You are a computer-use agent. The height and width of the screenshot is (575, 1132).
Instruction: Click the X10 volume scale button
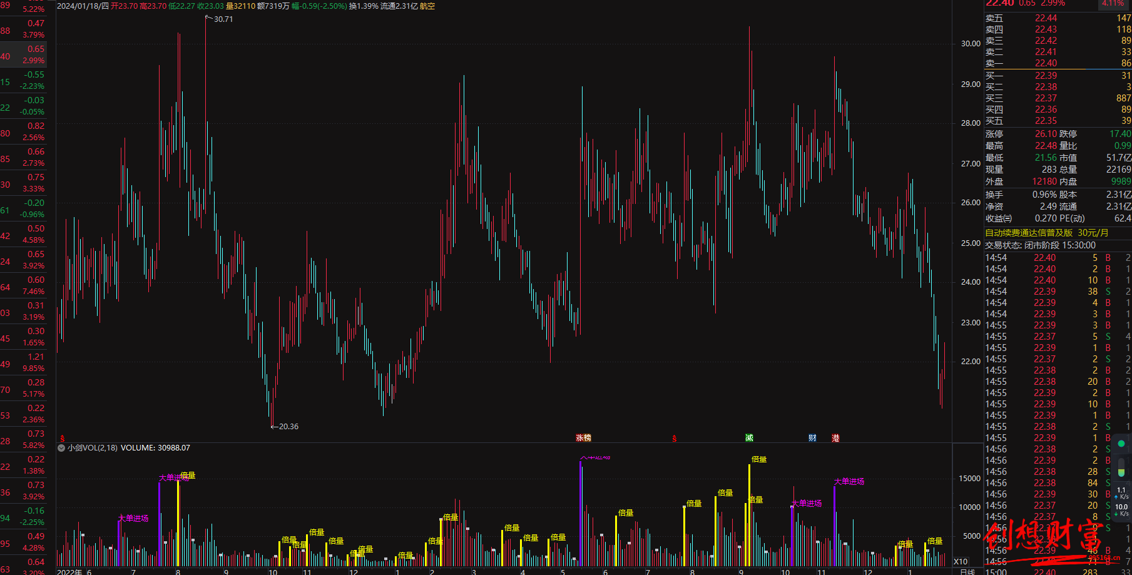(x=961, y=562)
